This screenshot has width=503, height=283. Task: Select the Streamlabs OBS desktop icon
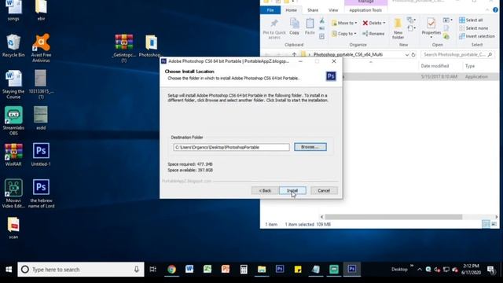pos(13,120)
